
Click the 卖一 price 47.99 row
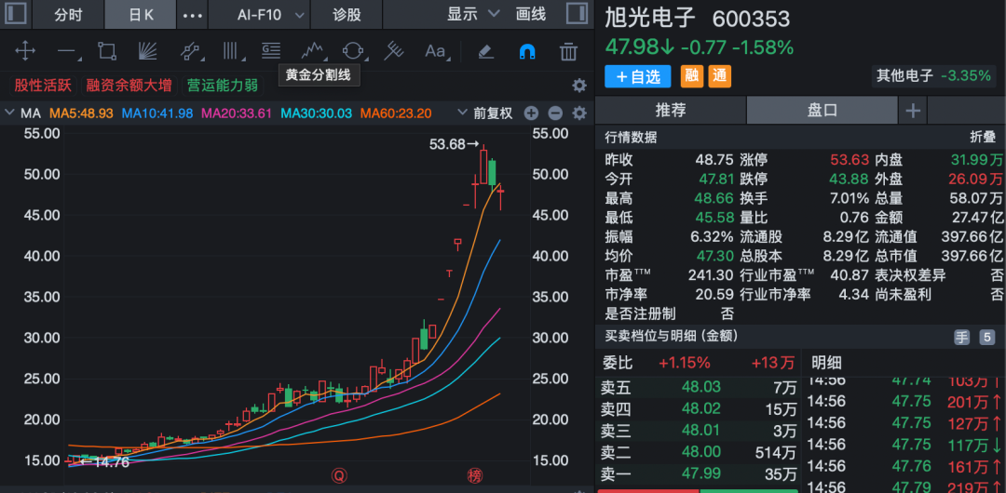coord(698,474)
